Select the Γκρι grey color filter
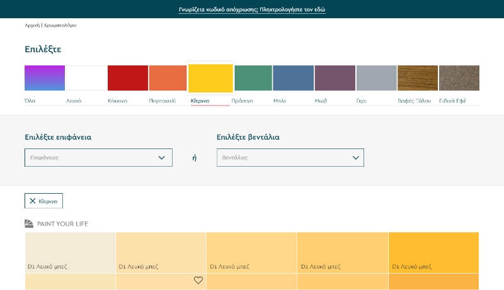Image resolution: width=504 pixels, height=290 pixels. pos(376,78)
